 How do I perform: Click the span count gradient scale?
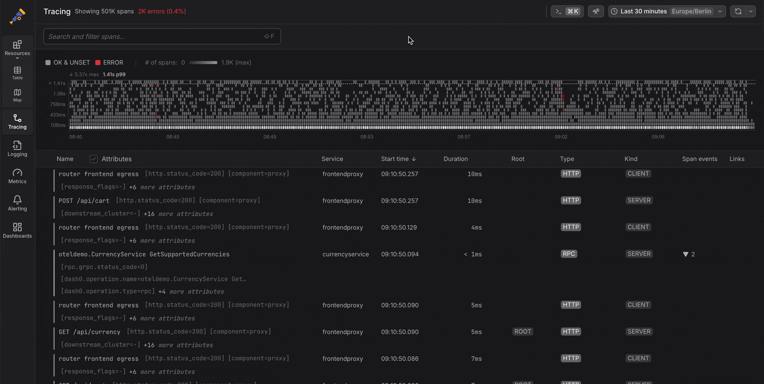click(203, 63)
